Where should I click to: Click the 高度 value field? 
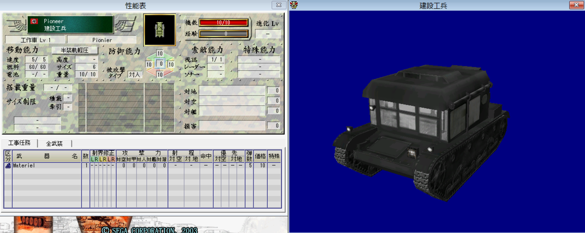click(87, 59)
